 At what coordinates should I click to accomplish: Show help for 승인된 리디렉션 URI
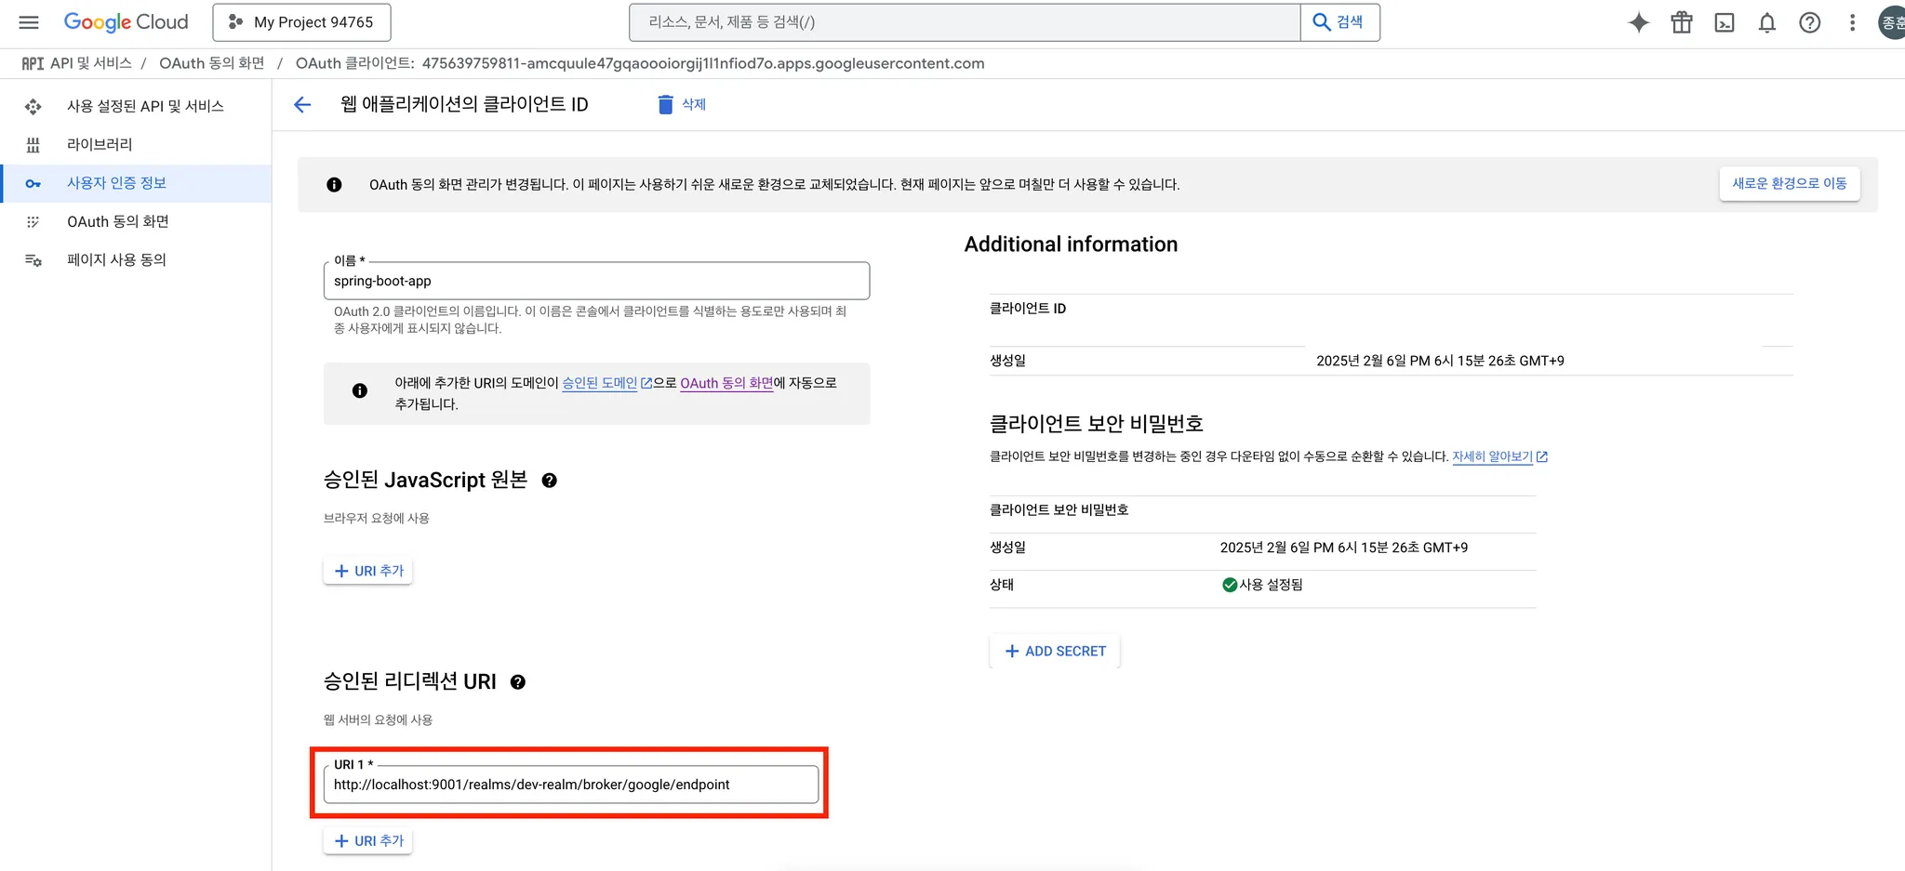[x=518, y=682]
